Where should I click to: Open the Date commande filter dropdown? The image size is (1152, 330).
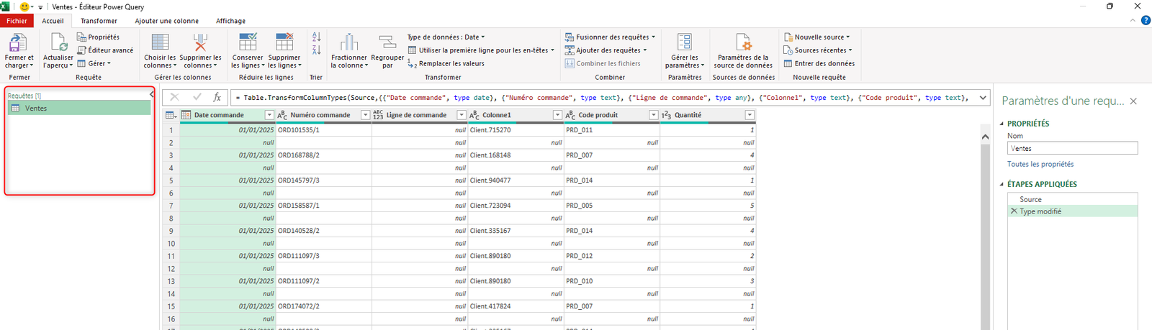(x=269, y=115)
